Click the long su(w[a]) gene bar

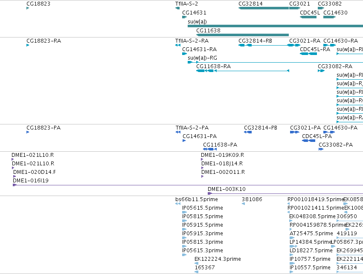275,26
